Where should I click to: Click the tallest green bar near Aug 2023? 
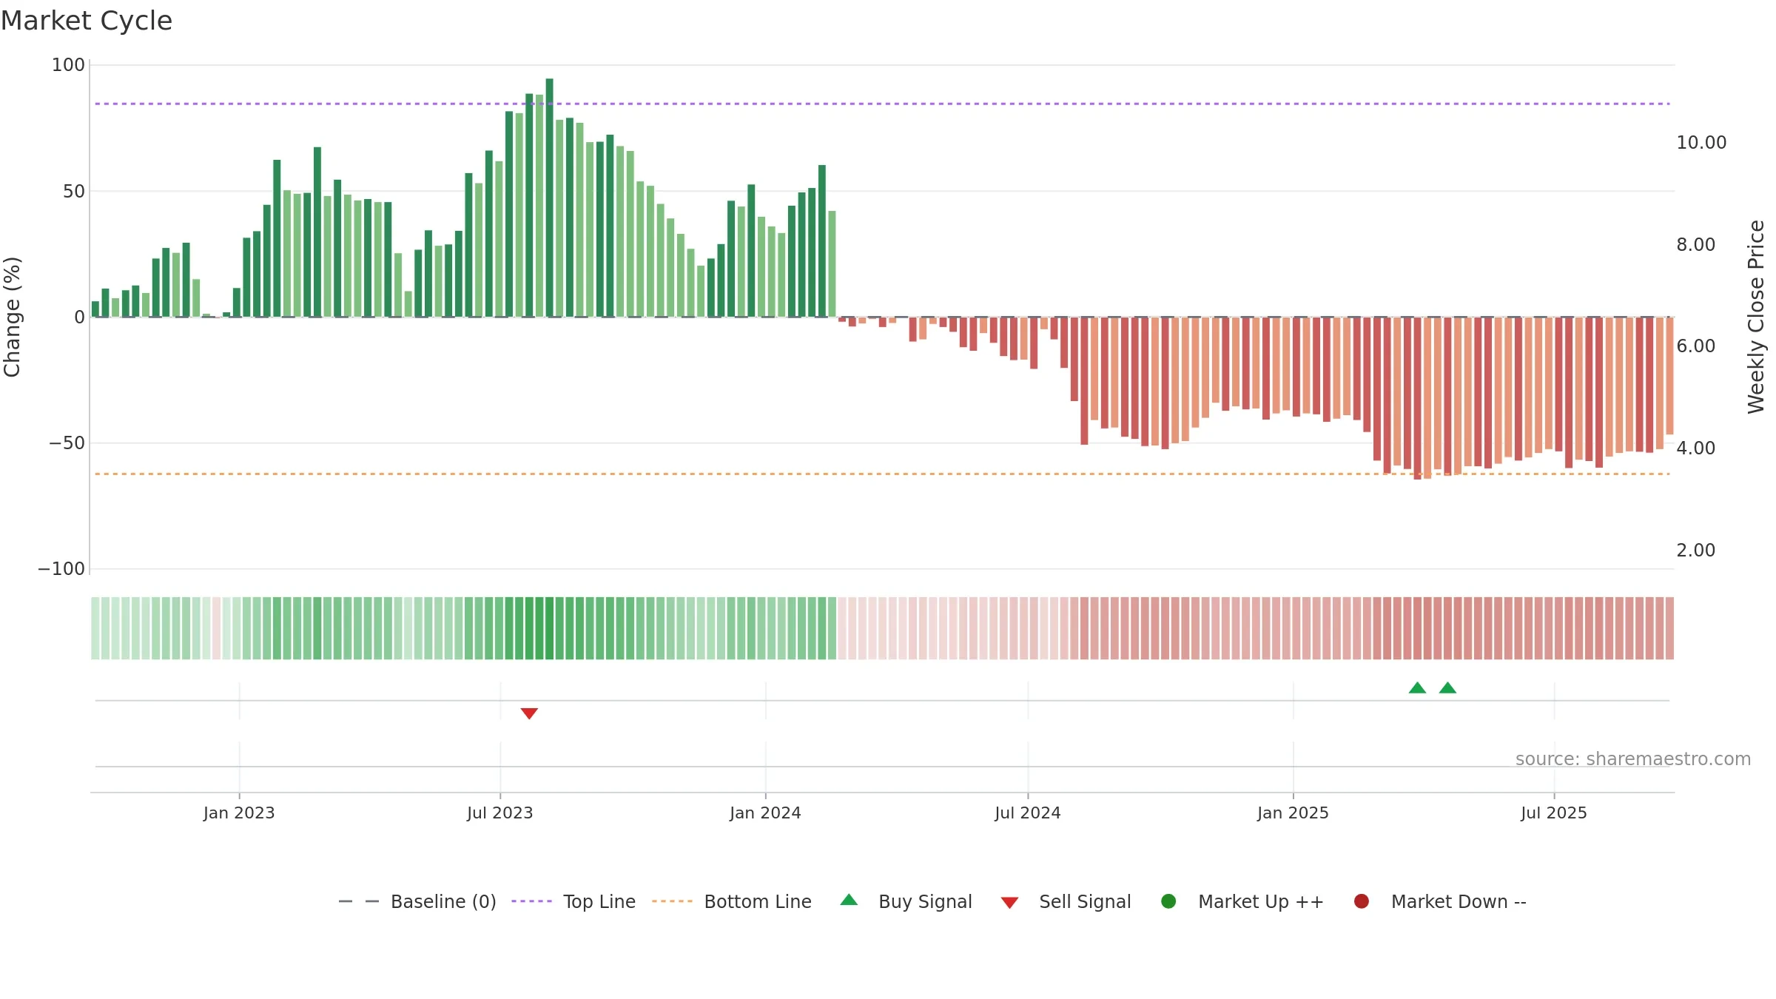tap(549, 198)
